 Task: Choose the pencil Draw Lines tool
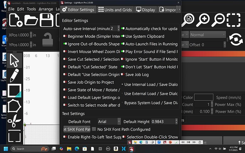point(14,76)
